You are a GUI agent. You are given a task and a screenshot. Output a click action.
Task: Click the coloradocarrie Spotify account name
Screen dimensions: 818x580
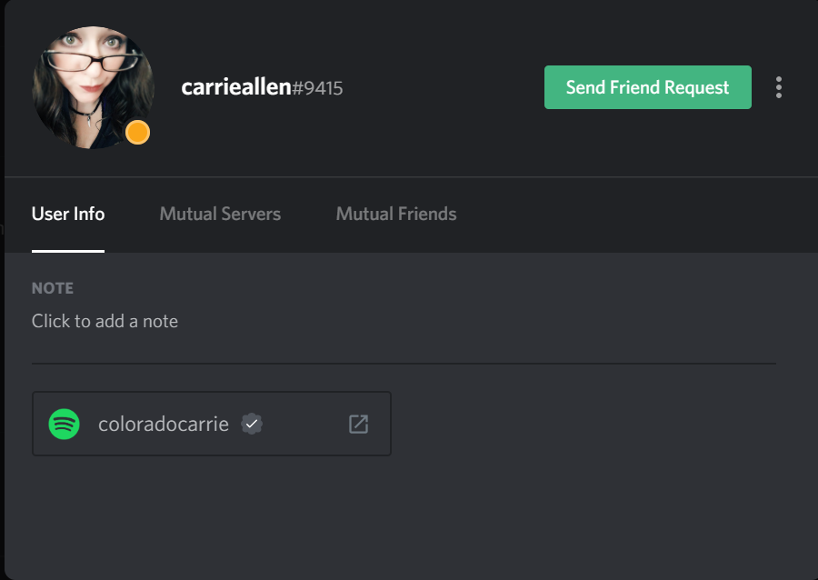coord(164,424)
